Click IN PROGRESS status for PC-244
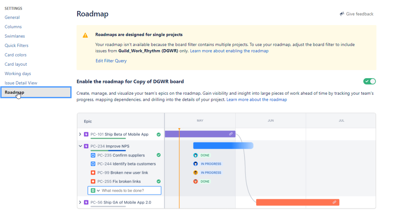This screenshot has width=403, height=221. point(211,164)
